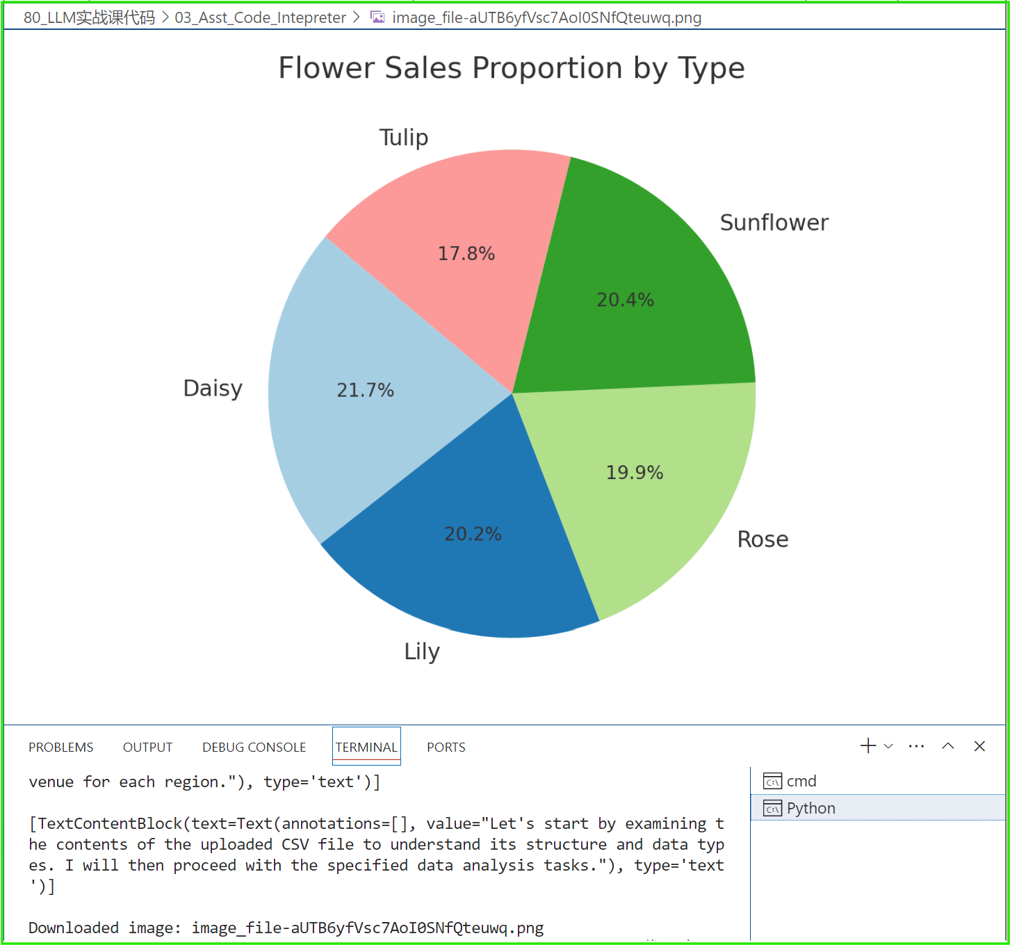This screenshot has height=945, width=1010.
Task: Click the new terminal plus icon
Action: pos(868,746)
